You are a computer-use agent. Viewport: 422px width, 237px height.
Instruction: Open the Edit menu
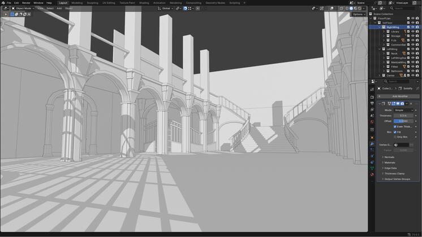[16, 3]
